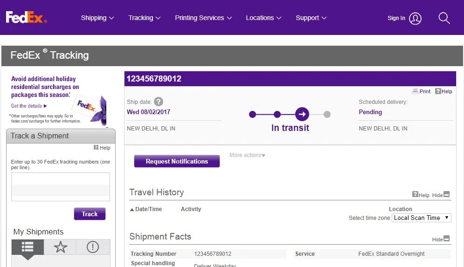Sort by Date/Time column arrow
Image resolution: width=464 pixels, height=267 pixels.
pyautogui.click(x=132, y=210)
